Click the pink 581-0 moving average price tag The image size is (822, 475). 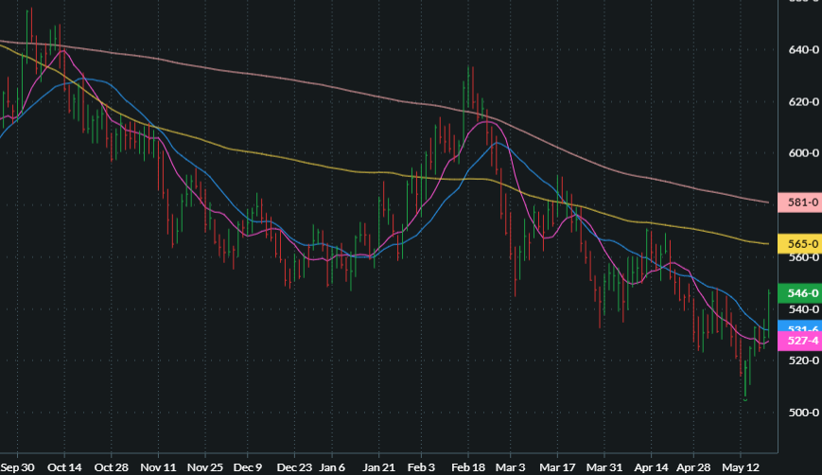796,202
